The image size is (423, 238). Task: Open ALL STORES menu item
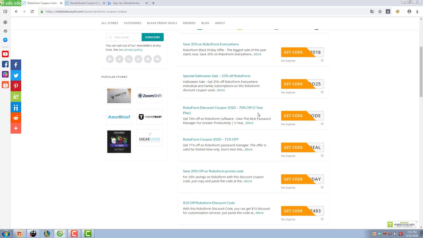tap(110, 23)
